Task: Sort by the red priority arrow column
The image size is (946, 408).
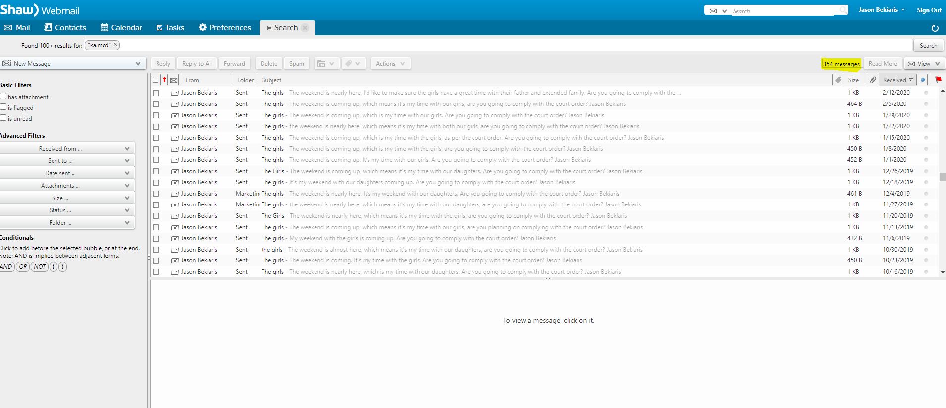Action: tap(164, 80)
